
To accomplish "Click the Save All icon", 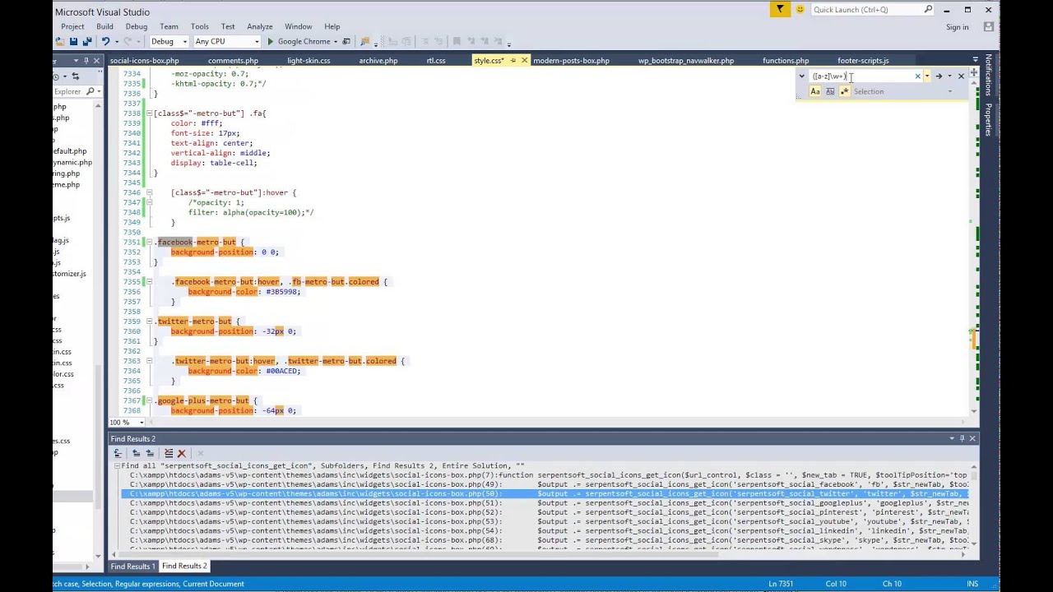I will click(87, 41).
